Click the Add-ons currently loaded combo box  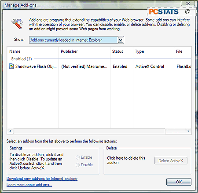77,40
